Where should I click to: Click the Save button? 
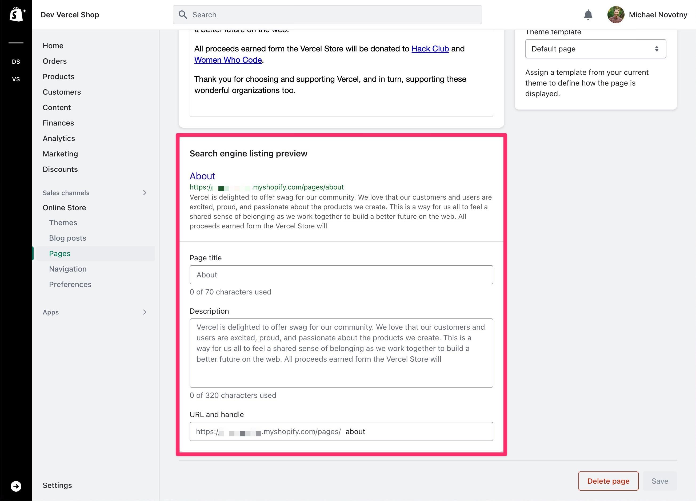[660, 481]
